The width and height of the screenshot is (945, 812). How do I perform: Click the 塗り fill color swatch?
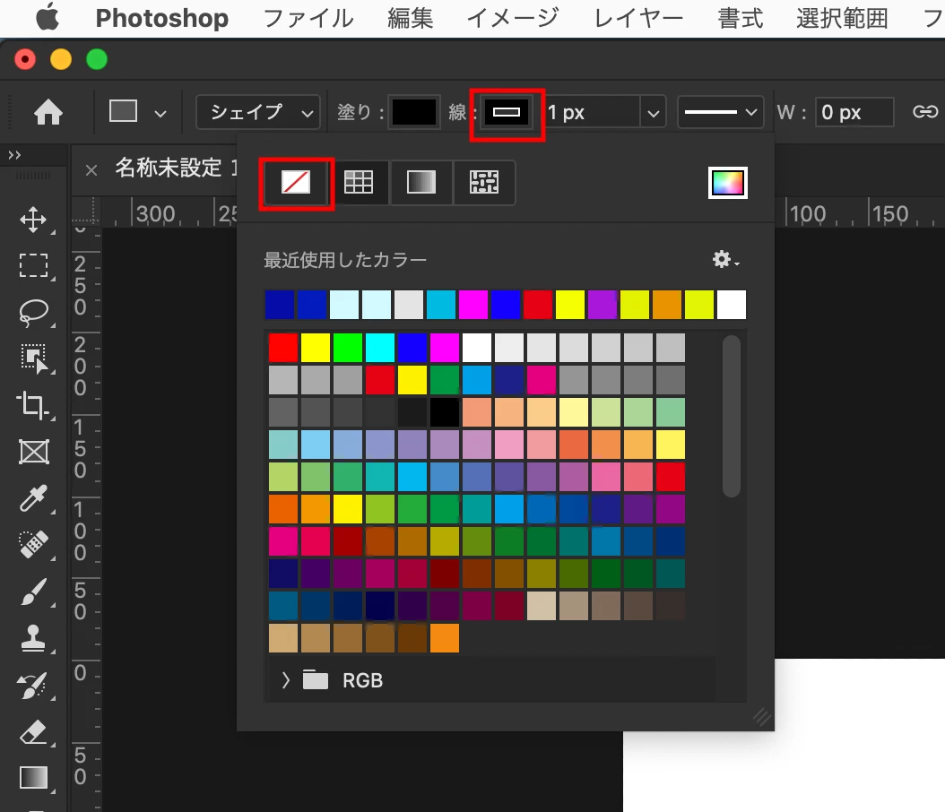(414, 112)
